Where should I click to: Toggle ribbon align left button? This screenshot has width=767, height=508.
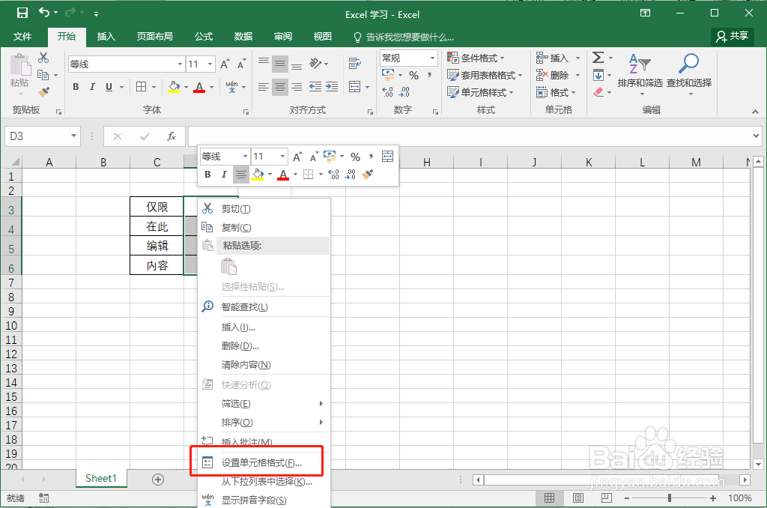(264, 87)
